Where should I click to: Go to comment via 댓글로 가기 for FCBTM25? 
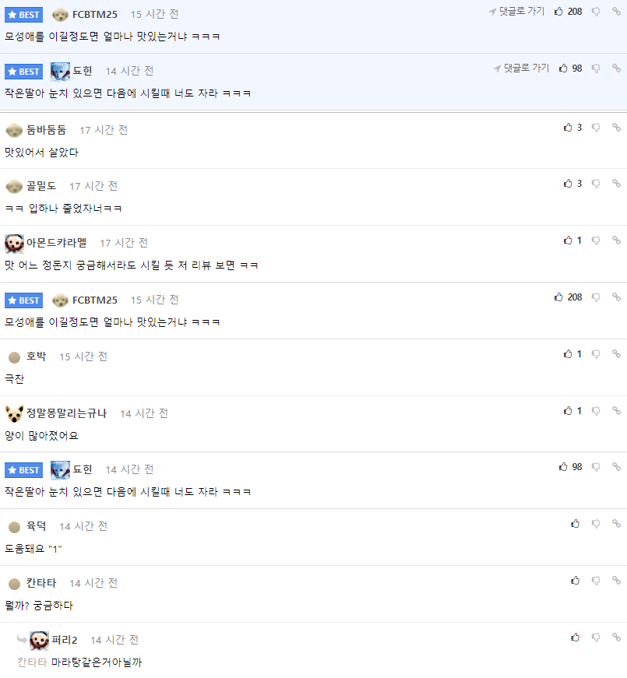click(516, 11)
